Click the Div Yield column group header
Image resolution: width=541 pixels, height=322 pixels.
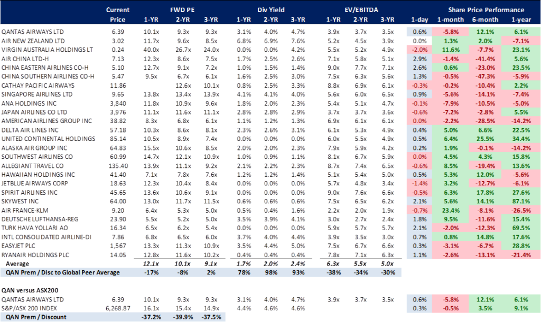tap(270, 10)
